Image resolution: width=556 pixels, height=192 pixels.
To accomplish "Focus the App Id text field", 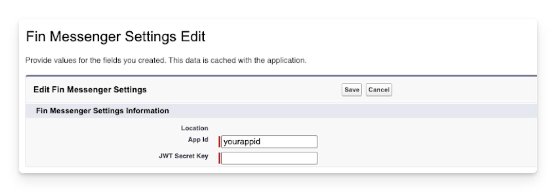I will [x=269, y=142].
